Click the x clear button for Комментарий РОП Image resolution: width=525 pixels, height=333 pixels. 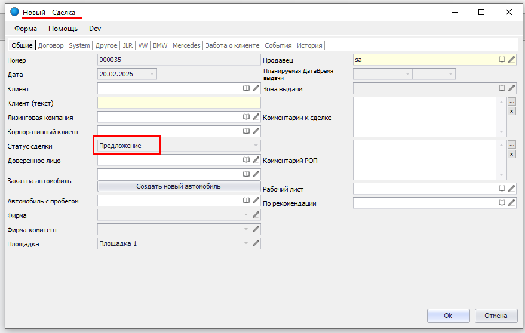click(x=511, y=154)
